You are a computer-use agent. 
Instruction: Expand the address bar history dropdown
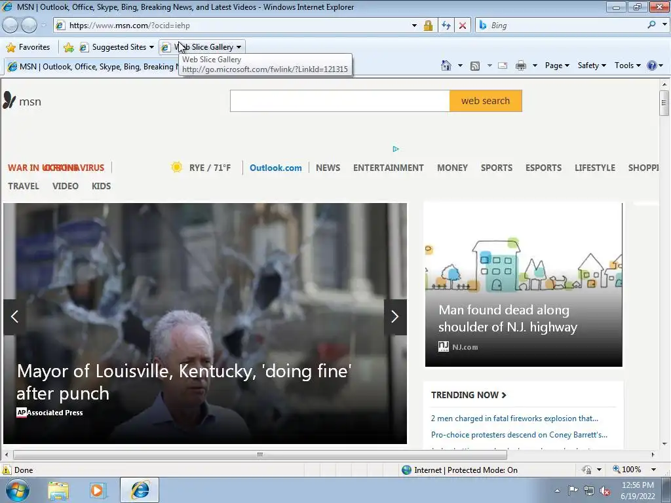click(x=414, y=26)
